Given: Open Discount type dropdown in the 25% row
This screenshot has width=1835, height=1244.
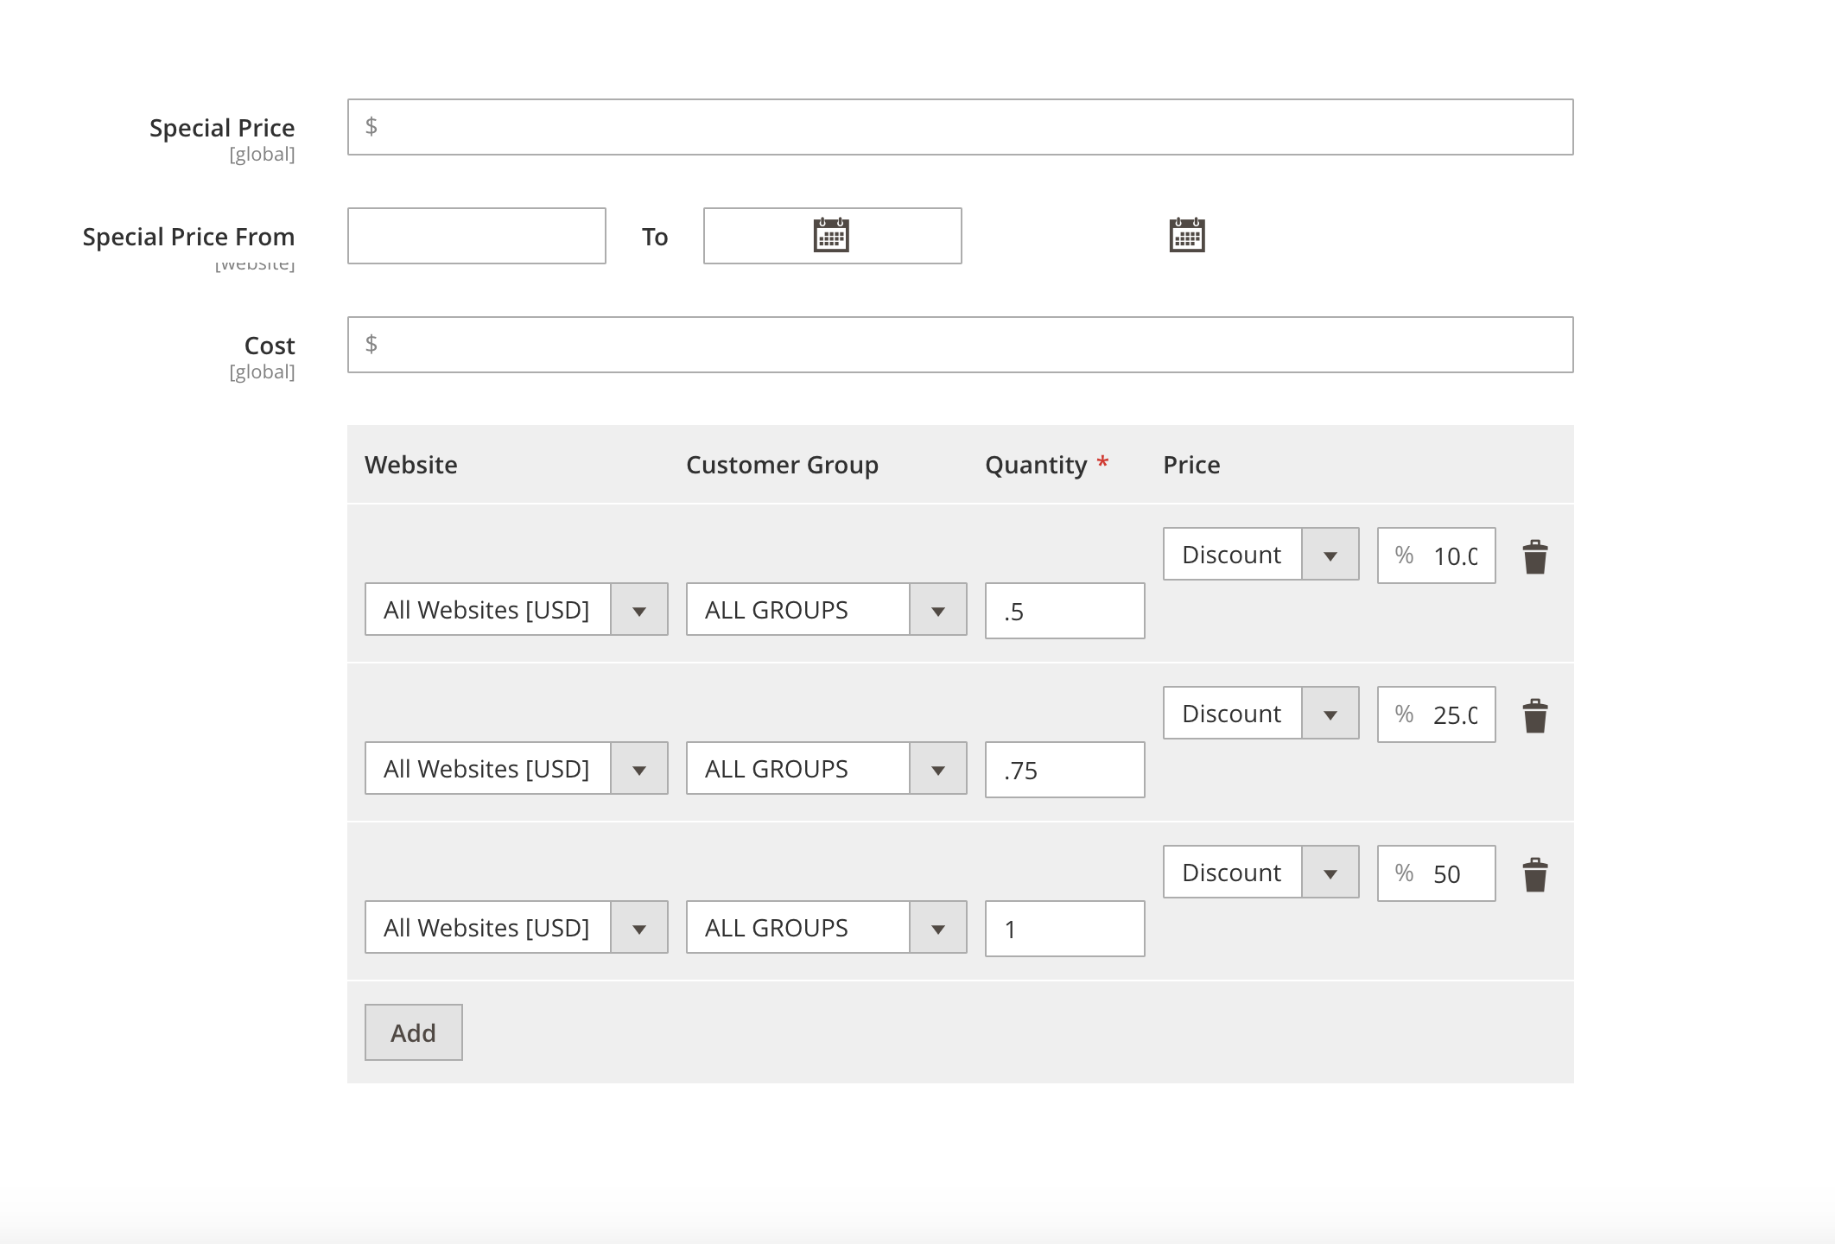Looking at the screenshot, I should pyautogui.click(x=1260, y=714).
